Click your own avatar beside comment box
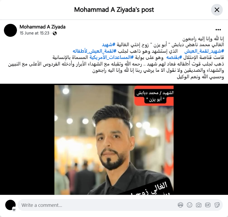Screen dimensions: 228x217 click(x=10, y=205)
